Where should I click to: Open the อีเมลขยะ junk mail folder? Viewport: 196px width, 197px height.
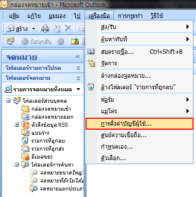pos(42,157)
